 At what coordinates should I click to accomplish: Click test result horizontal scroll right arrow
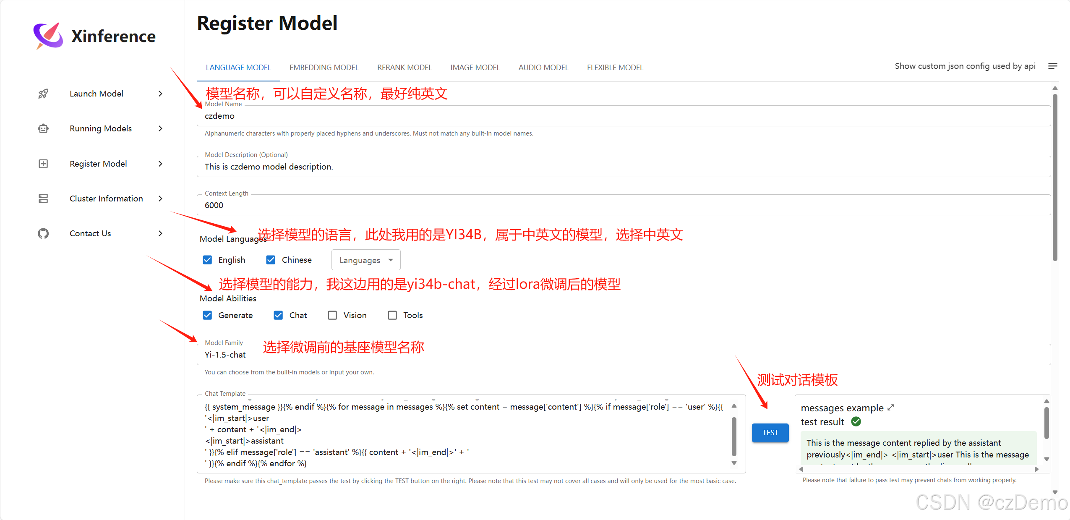click(1036, 469)
